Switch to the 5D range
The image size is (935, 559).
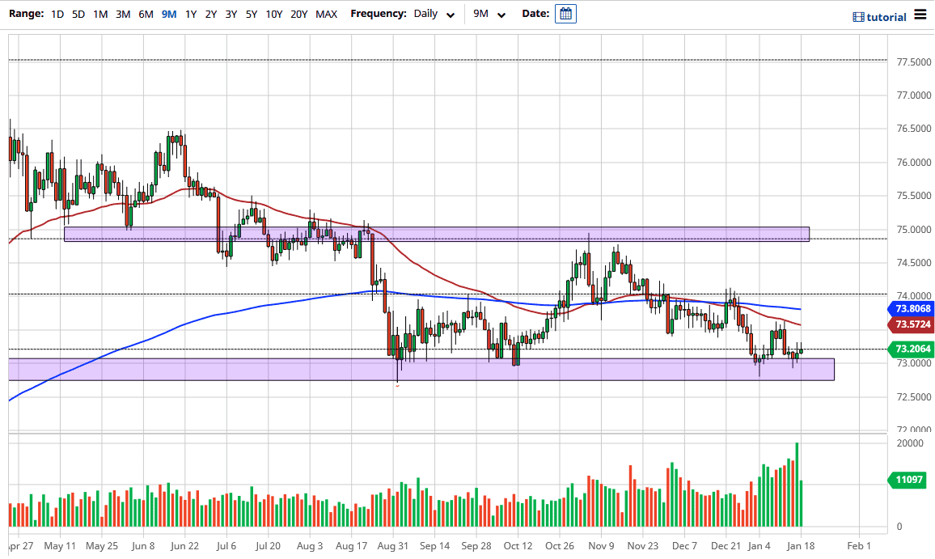(x=78, y=14)
